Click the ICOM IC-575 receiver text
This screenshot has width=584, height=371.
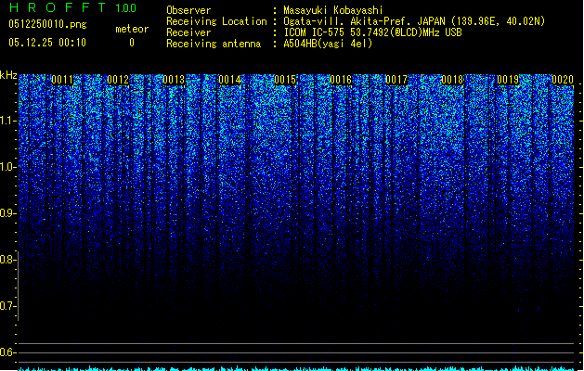(372, 32)
